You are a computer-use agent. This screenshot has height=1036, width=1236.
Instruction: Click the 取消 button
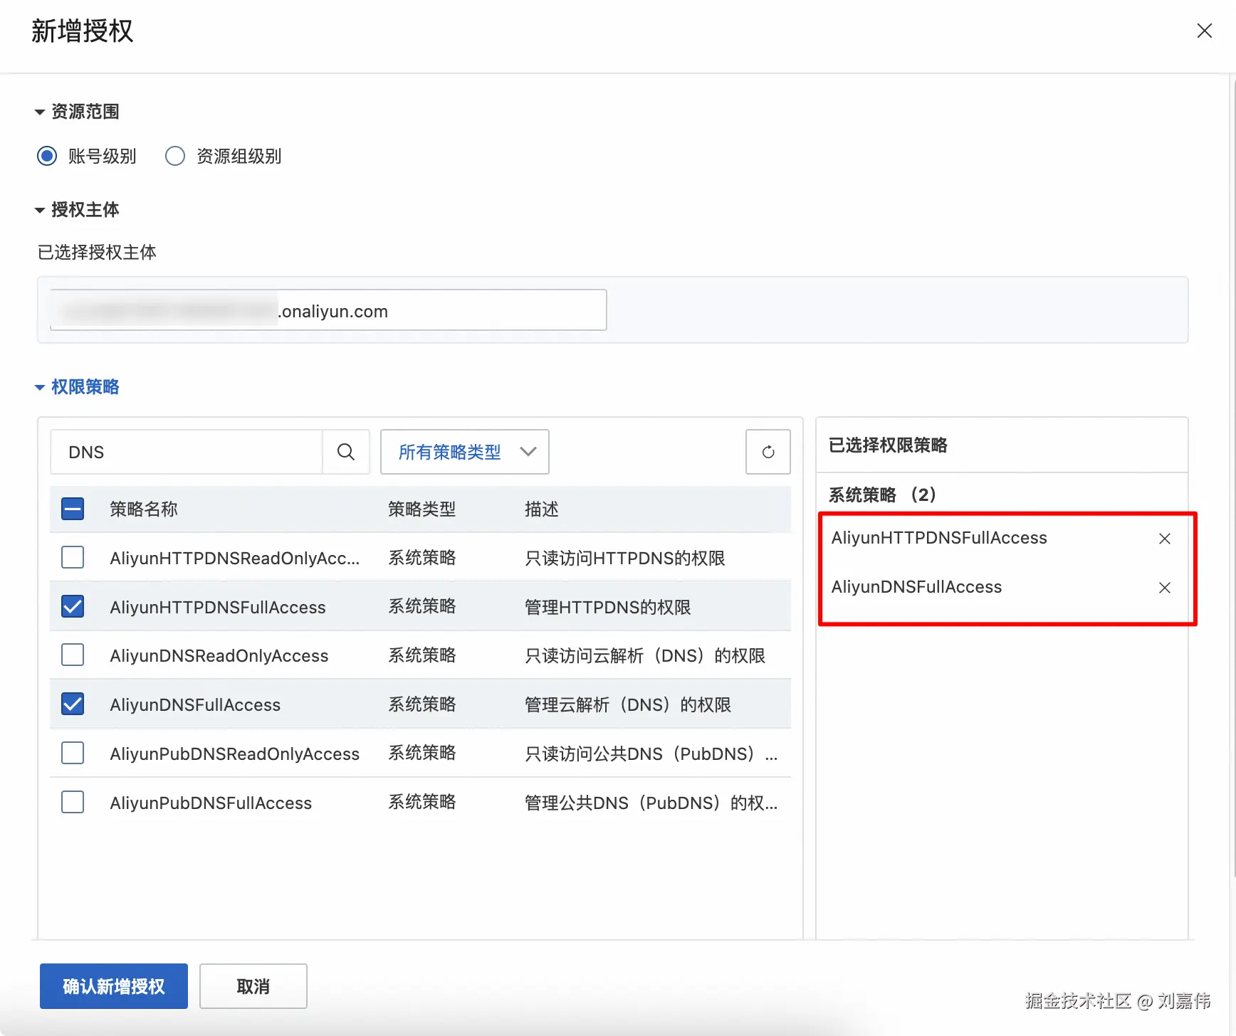pyautogui.click(x=253, y=986)
